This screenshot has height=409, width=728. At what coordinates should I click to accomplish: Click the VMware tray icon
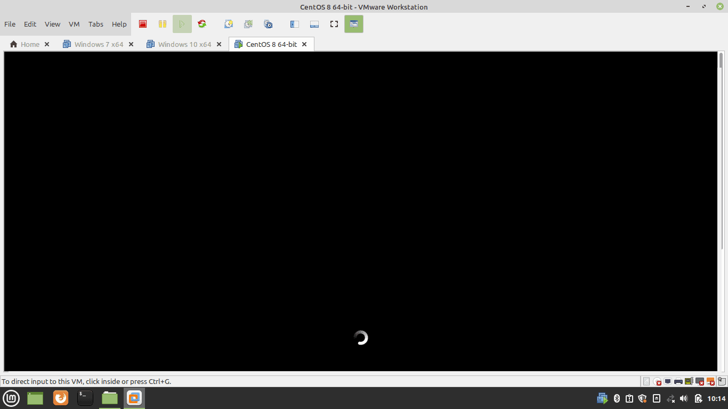(603, 398)
